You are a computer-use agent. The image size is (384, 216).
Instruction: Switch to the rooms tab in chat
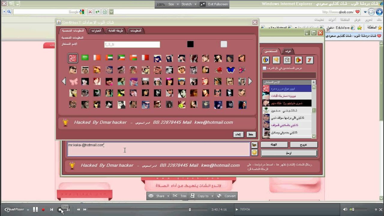[x=288, y=51]
